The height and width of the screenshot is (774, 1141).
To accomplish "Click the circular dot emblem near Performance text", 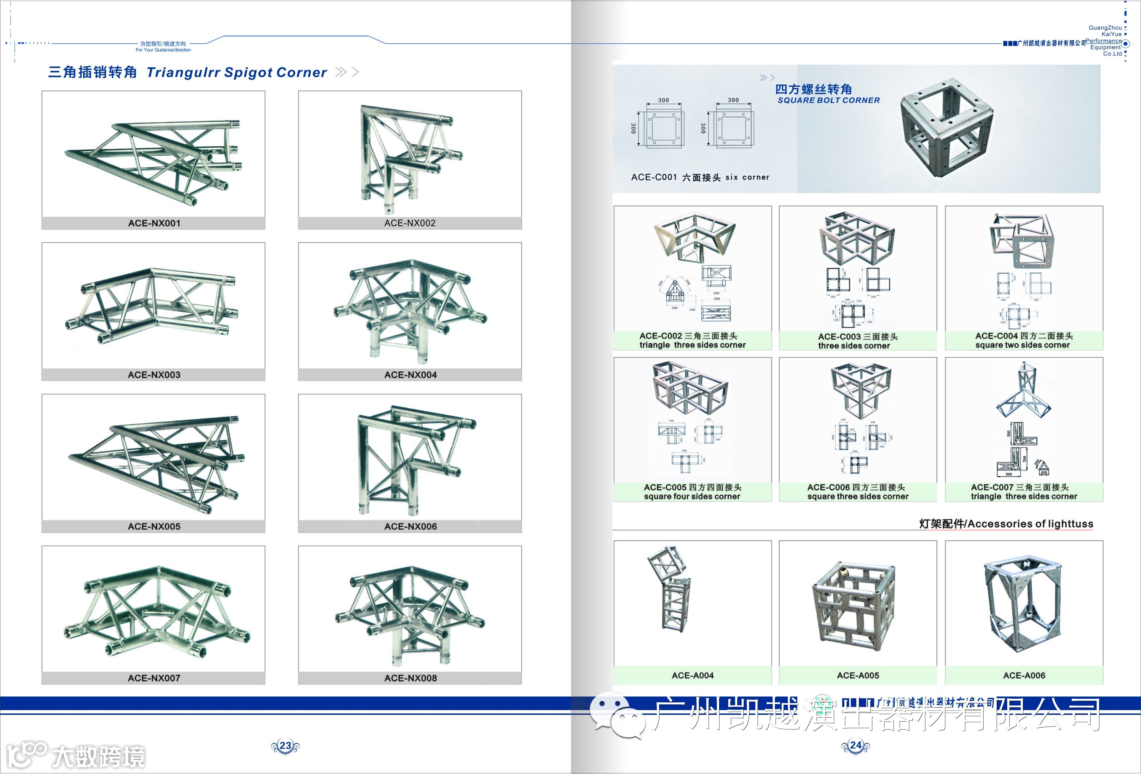I will pyautogui.click(x=1126, y=44).
